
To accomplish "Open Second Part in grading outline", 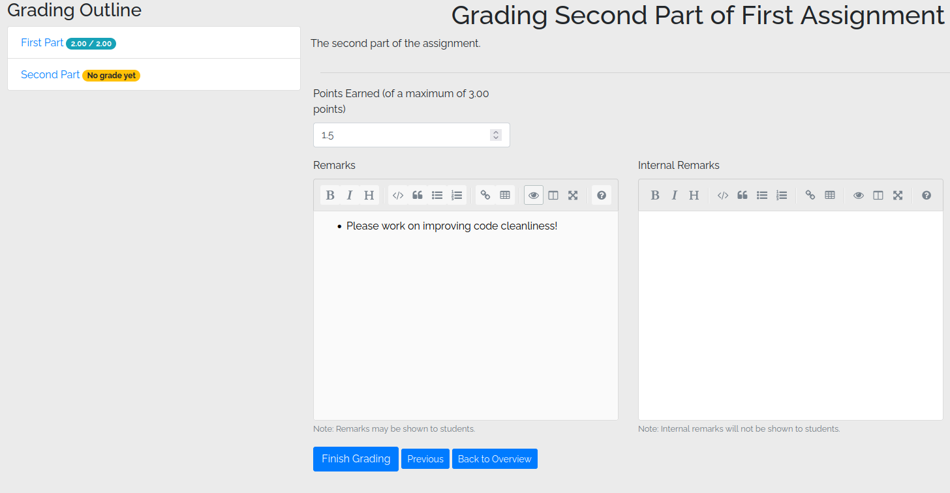I will 50,75.
